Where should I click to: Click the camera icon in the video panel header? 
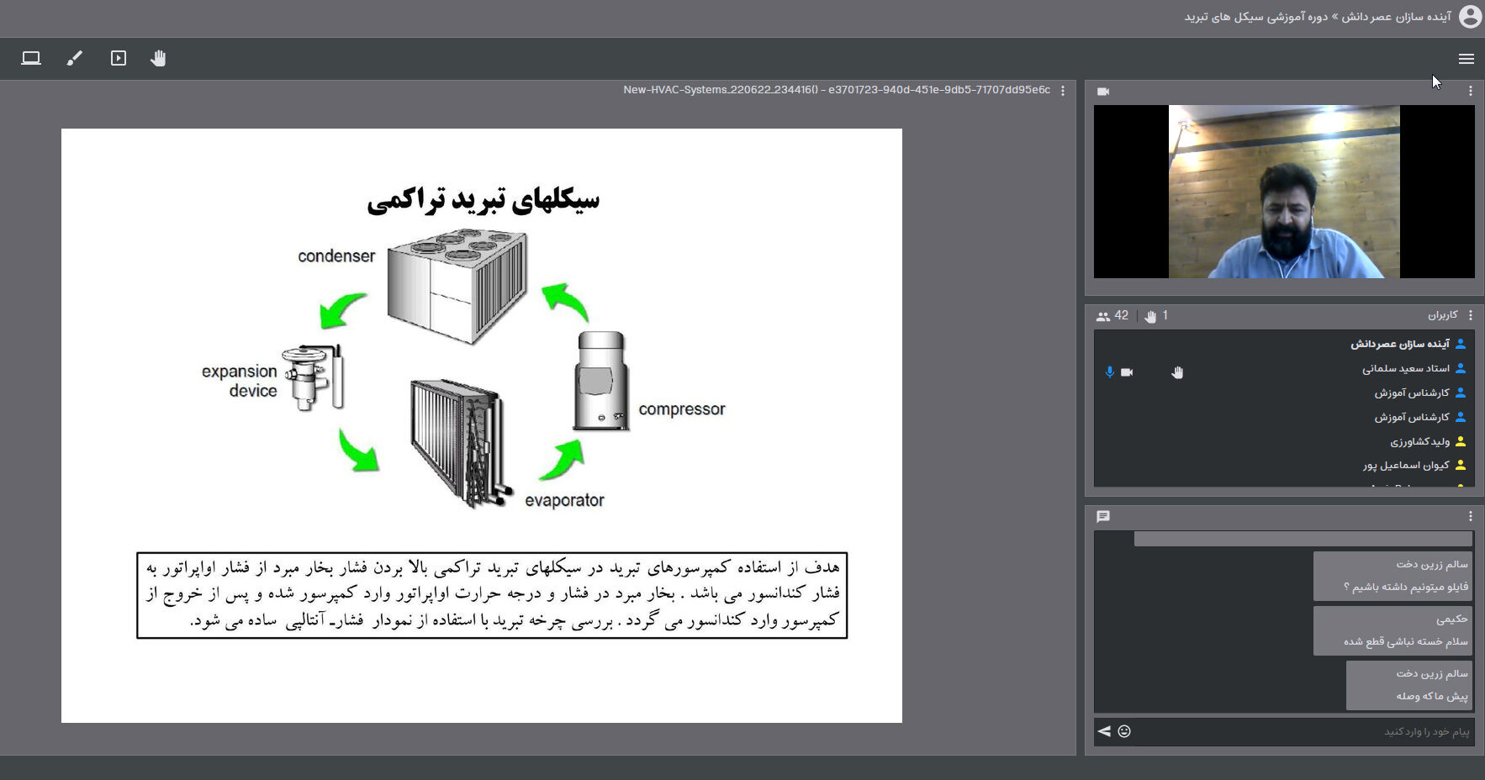pyautogui.click(x=1103, y=92)
